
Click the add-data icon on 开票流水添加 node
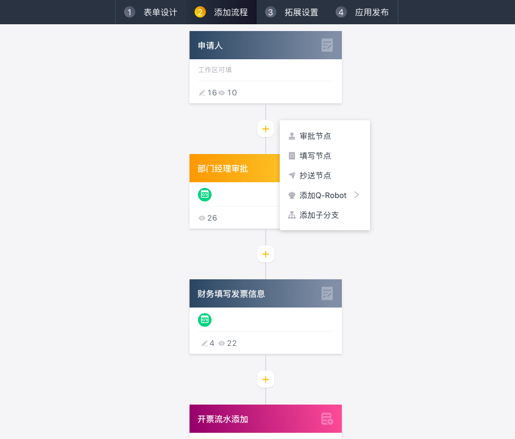click(327, 419)
